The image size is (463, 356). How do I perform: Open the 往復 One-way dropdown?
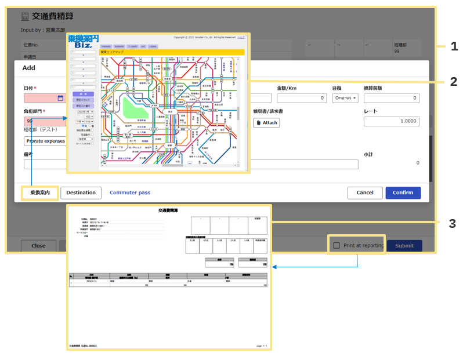point(345,98)
